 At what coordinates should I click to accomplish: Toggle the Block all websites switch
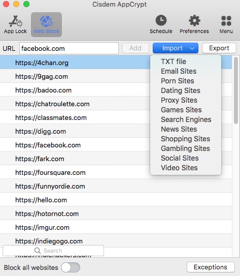[71, 267]
